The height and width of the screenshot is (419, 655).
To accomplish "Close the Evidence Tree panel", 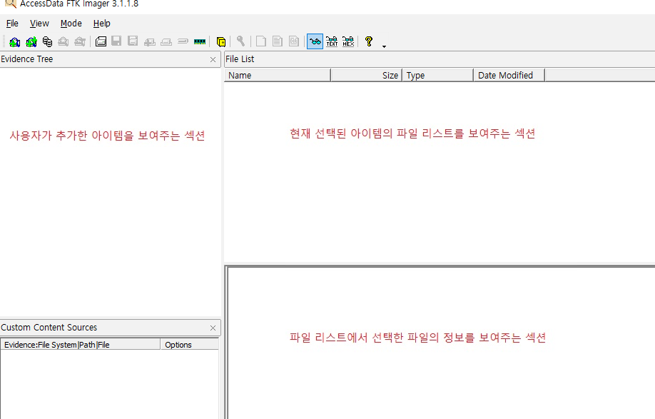I will point(213,60).
